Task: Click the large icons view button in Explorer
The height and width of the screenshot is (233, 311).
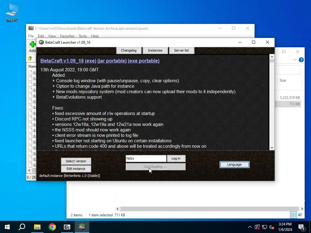Action: [300, 215]
